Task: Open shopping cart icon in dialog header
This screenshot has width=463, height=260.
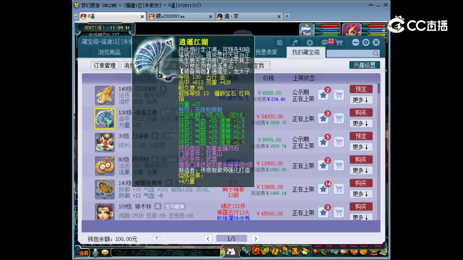Action: [x=339, y=43]
